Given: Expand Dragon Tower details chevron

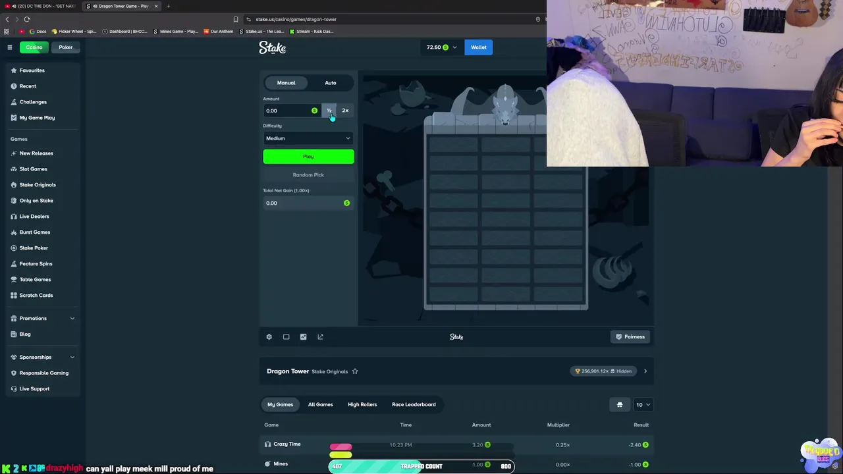Looking at the screenshot, I should tap(645, 371).
